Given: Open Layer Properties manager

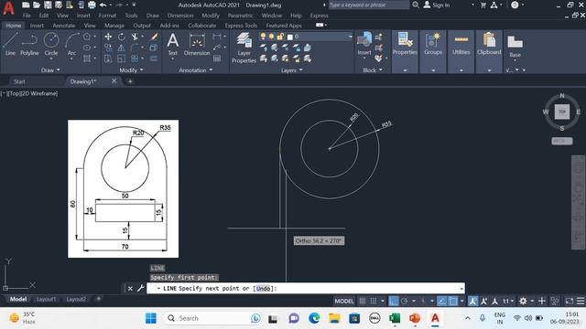Looking at the screenshot, I should click(244, 48).
